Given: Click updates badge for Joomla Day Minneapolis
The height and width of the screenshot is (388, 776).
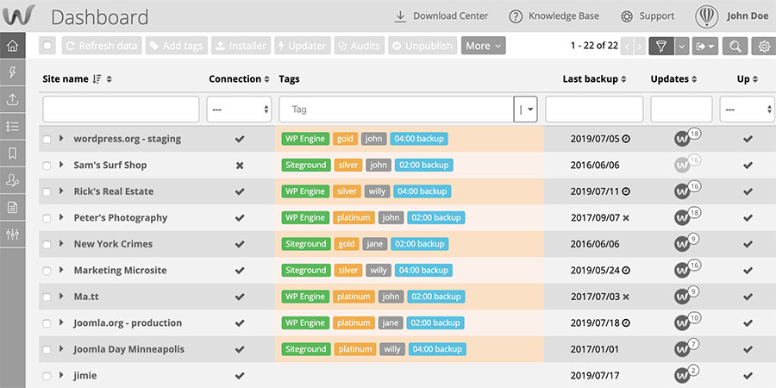Looking at the screenshot, I should (x=686, y=349).
